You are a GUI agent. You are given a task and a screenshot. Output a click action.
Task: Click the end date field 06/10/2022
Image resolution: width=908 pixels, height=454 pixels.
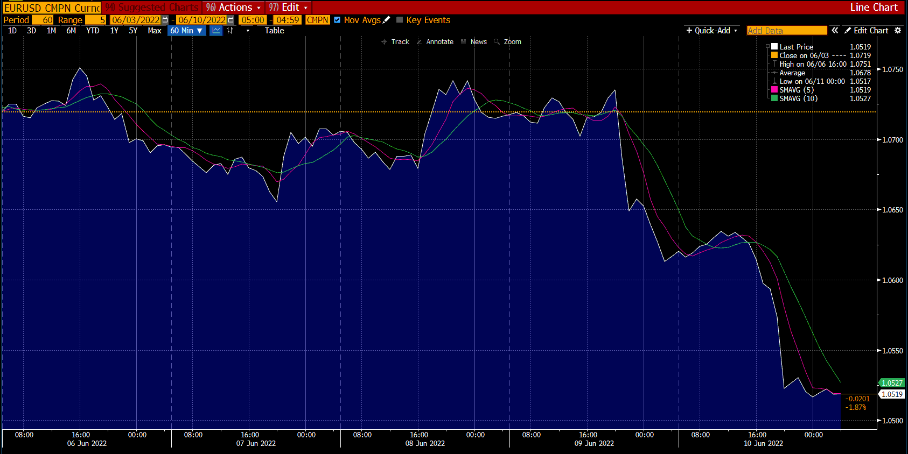(202, 20)
